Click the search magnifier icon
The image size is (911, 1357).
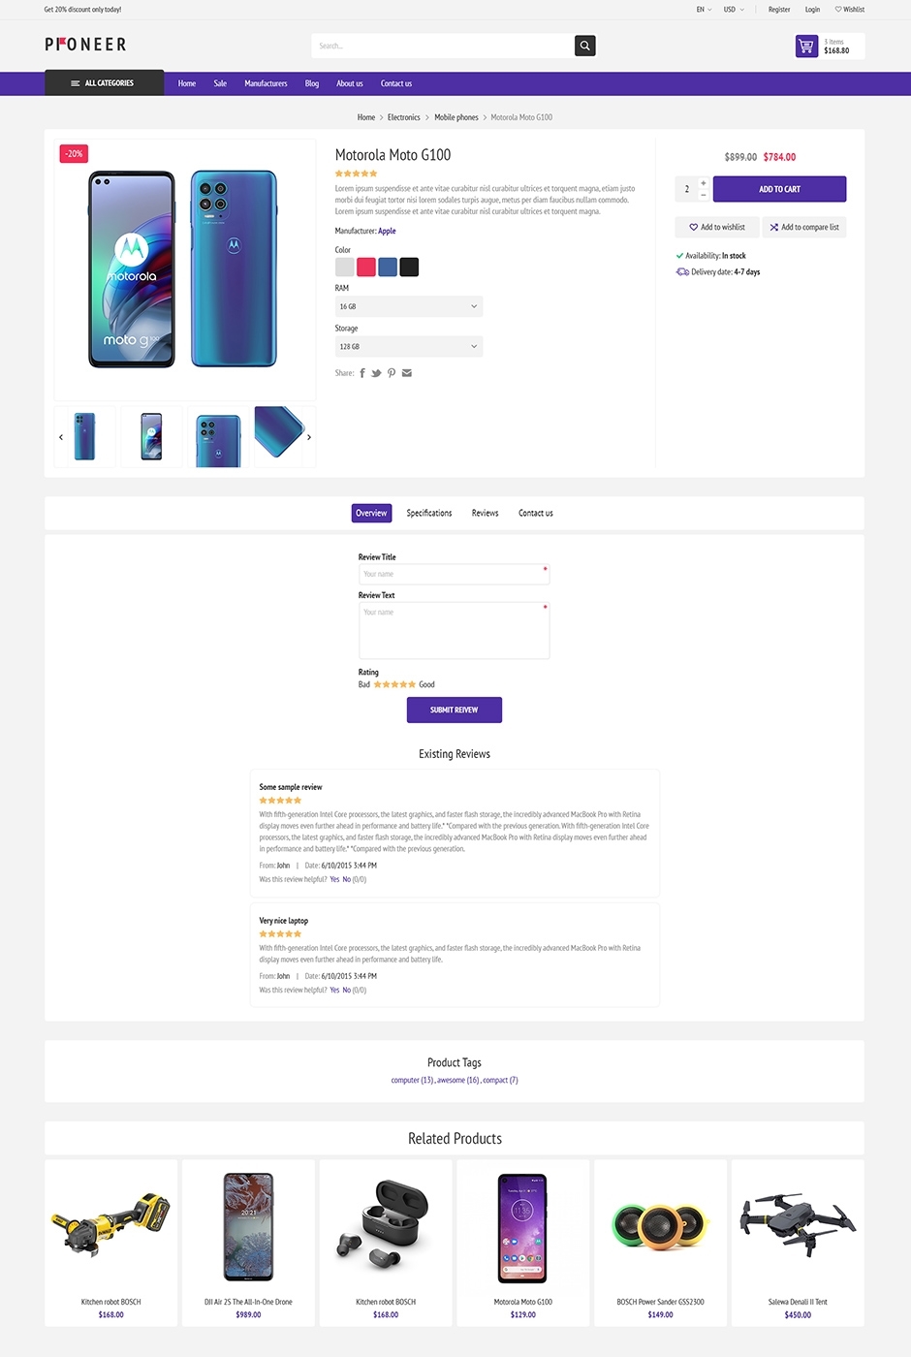point(584,46)
